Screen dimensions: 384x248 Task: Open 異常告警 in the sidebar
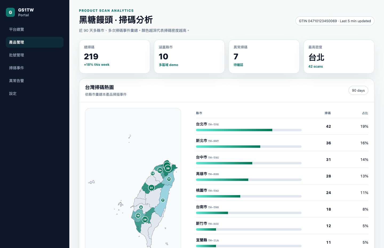click(35, 81)
